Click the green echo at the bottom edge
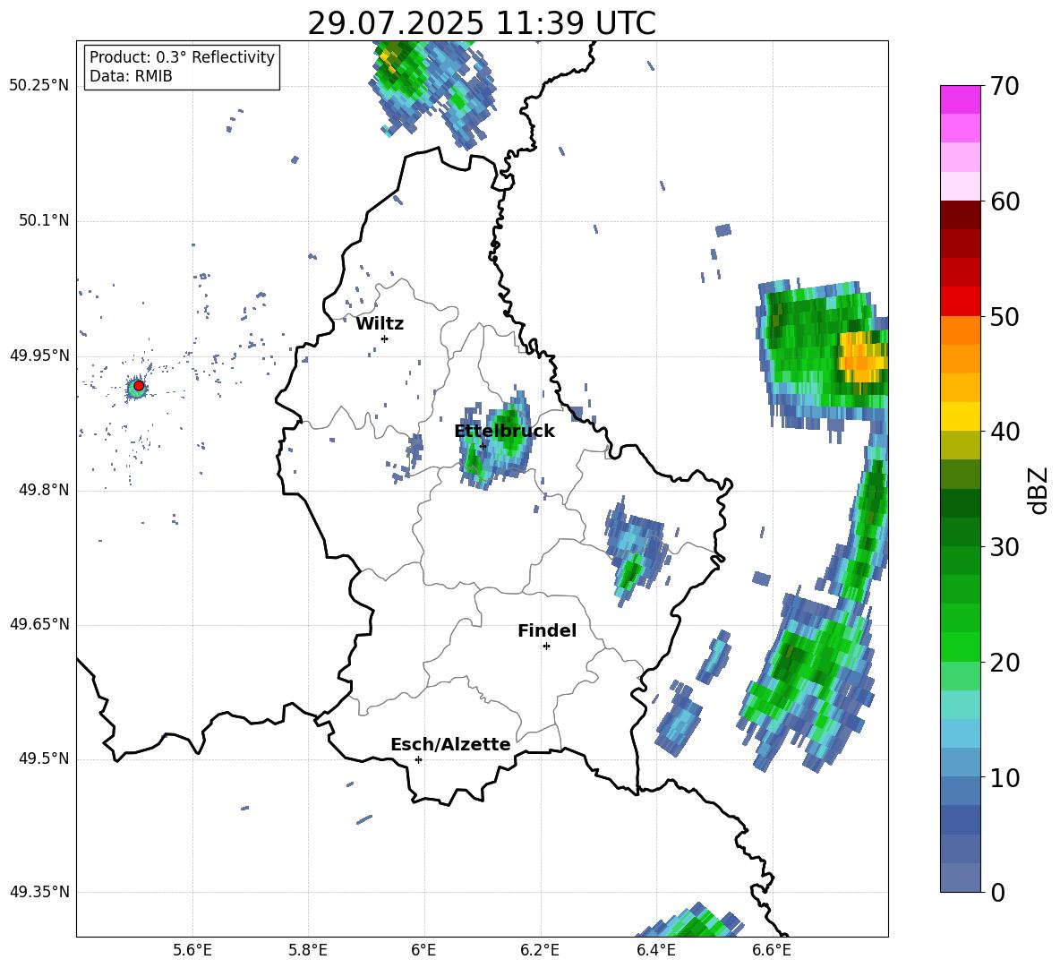The height and width of the screenshot is (968, 1060). pos(689,921)
